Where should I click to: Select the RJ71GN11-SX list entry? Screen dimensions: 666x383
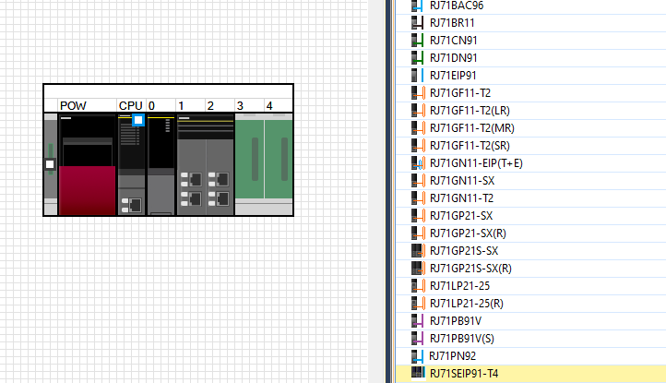pos(462,181)
